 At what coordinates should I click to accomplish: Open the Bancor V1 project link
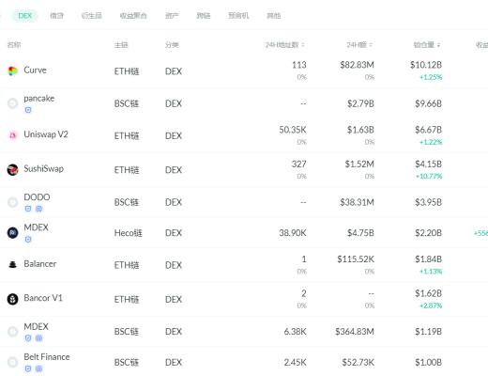43,298
